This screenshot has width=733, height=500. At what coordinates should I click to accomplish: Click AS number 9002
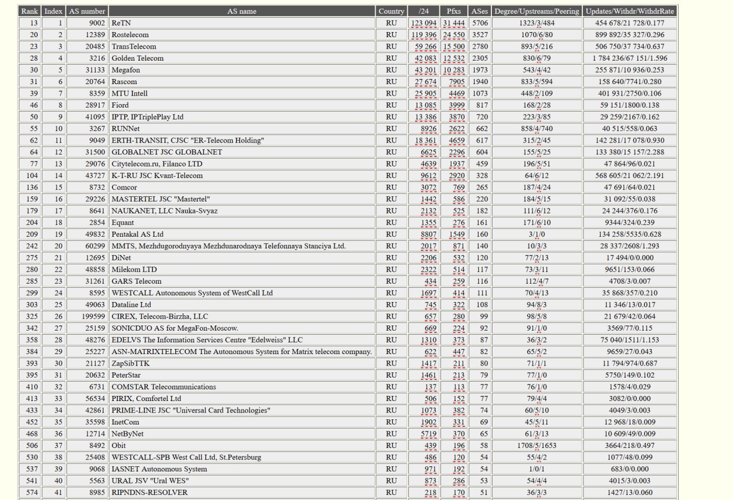click(87, 23)
